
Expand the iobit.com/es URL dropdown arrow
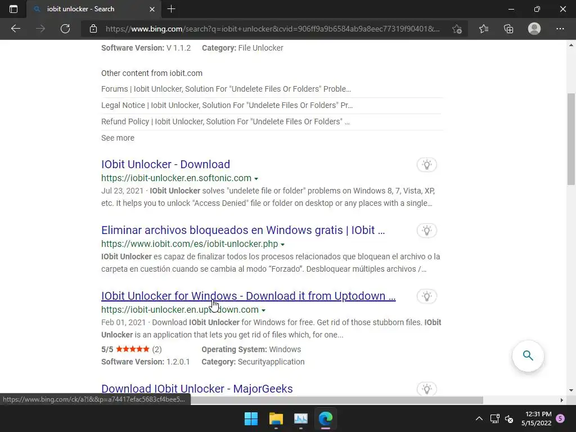coord(282,245)
